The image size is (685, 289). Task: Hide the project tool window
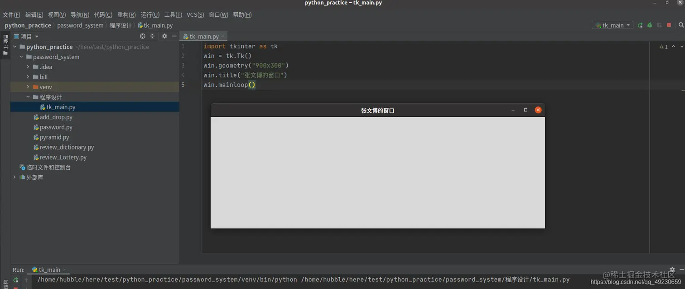tap(174, 36)
